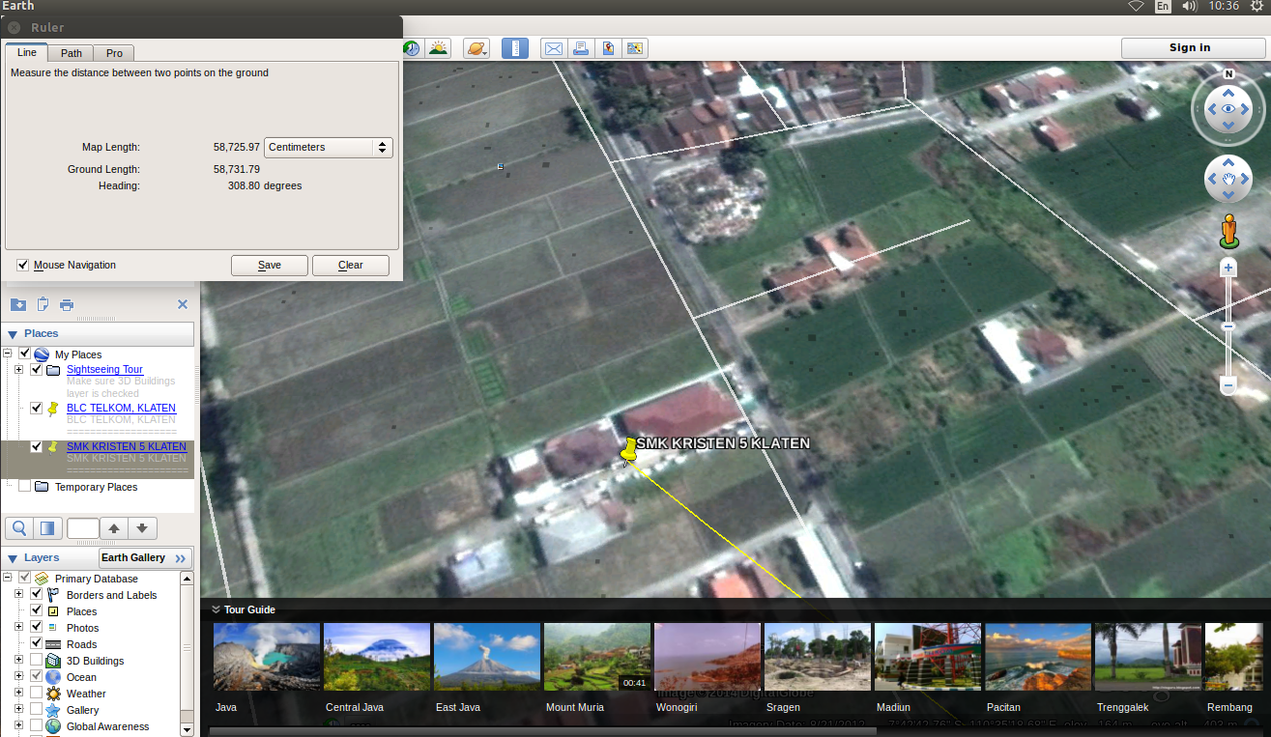Open the Centimeters units dropdown
1271x737 pixels.
(x=328, y=147)
